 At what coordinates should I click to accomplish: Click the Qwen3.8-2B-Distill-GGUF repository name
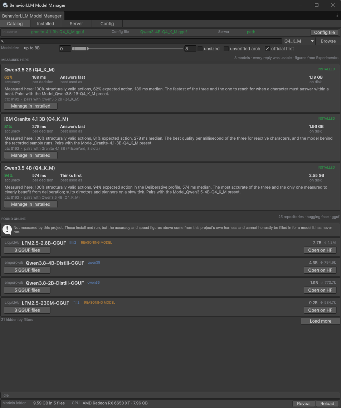pyautogui.click(x=55, y=283)
